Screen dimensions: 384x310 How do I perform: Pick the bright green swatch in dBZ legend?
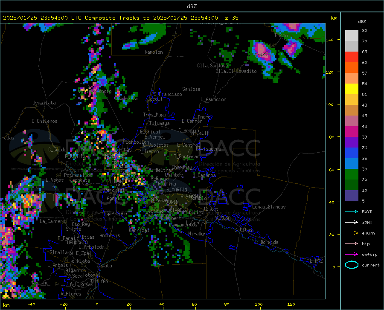point(352,174)
